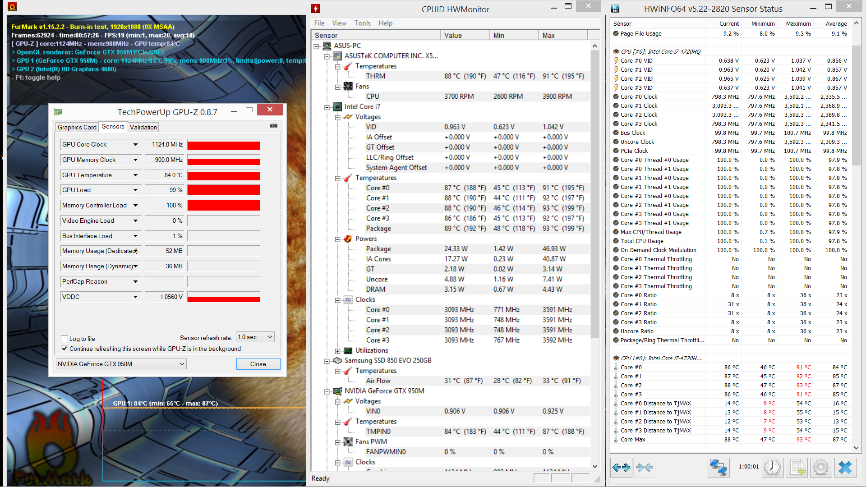
Task: Click the GPU-Z Close button
Action: point(258,364)
